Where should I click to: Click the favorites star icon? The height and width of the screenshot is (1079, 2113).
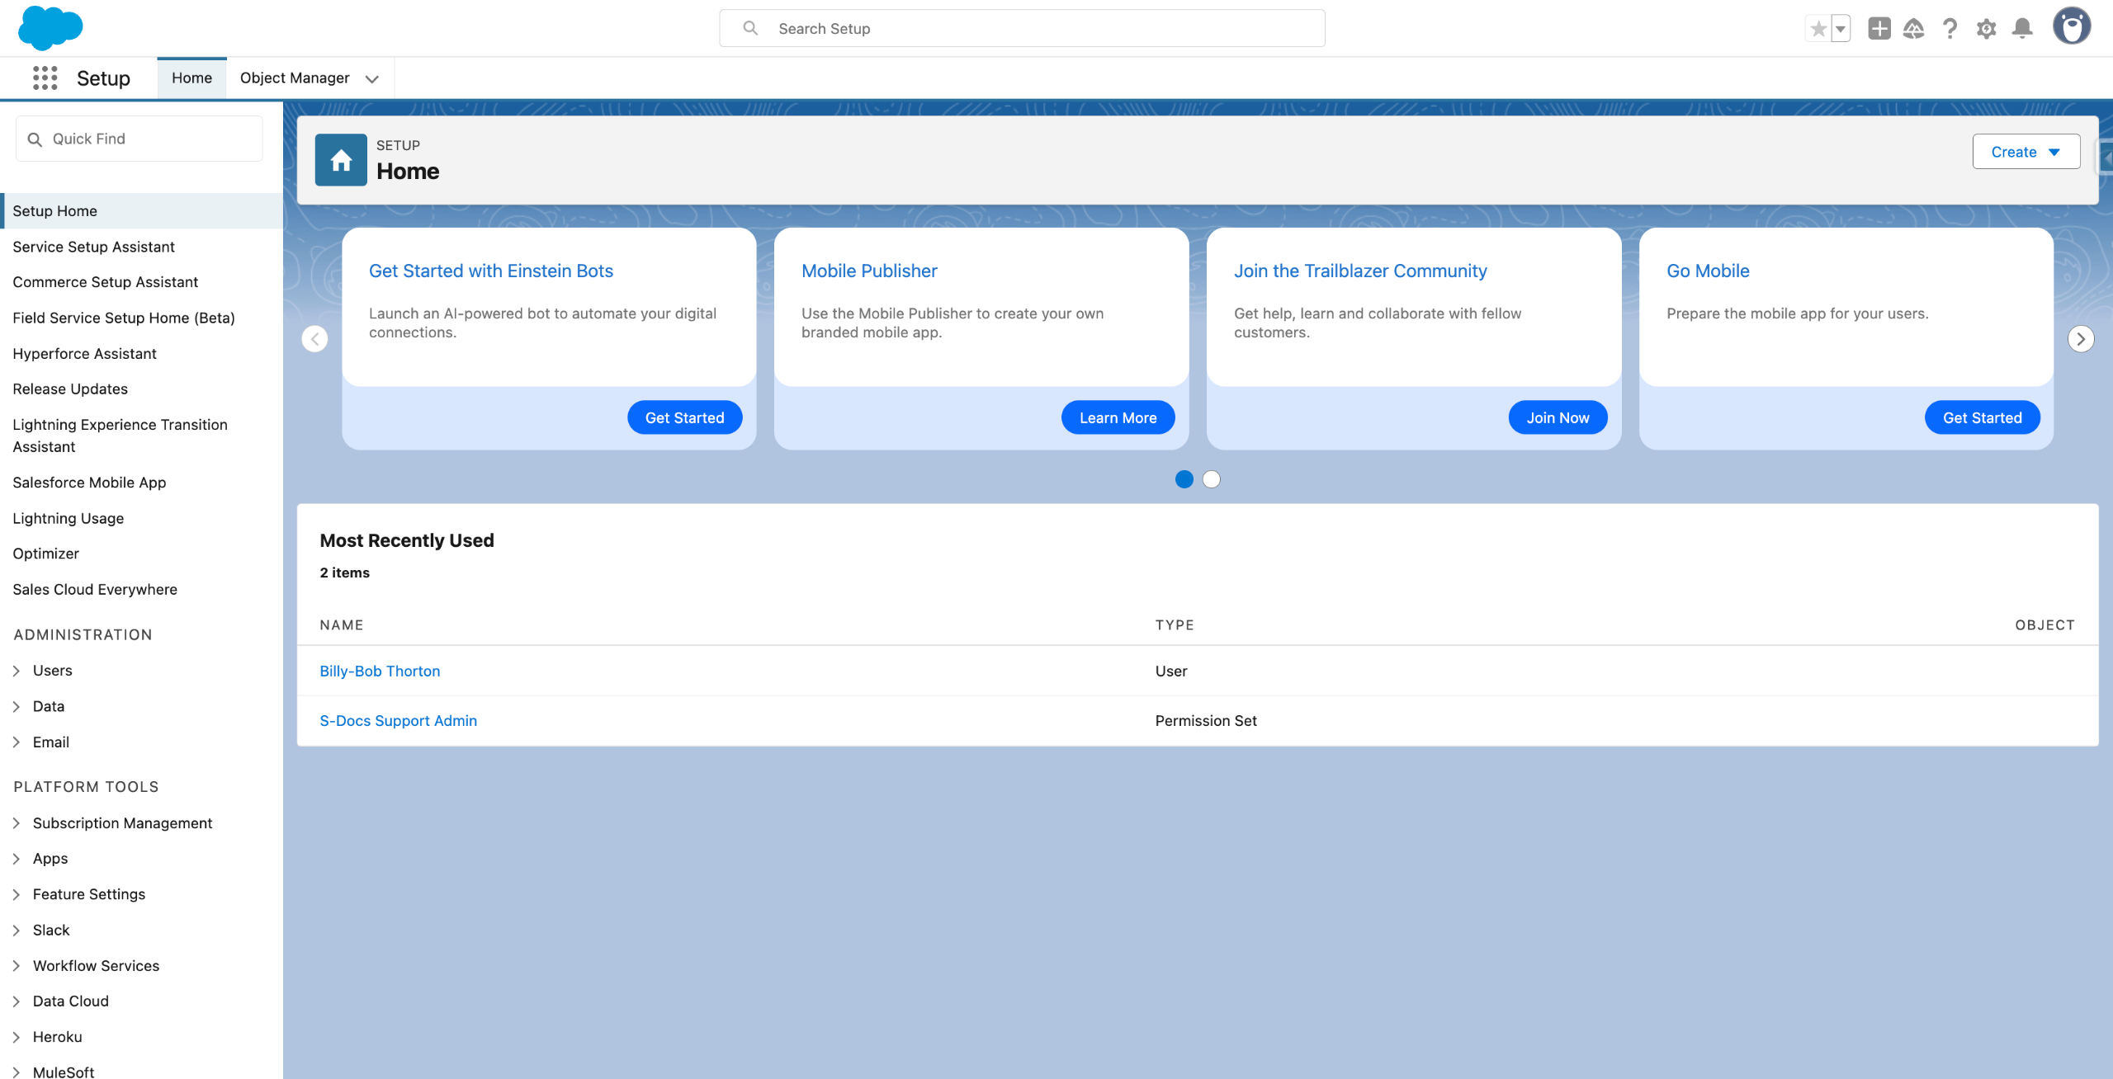[1818, 29]
